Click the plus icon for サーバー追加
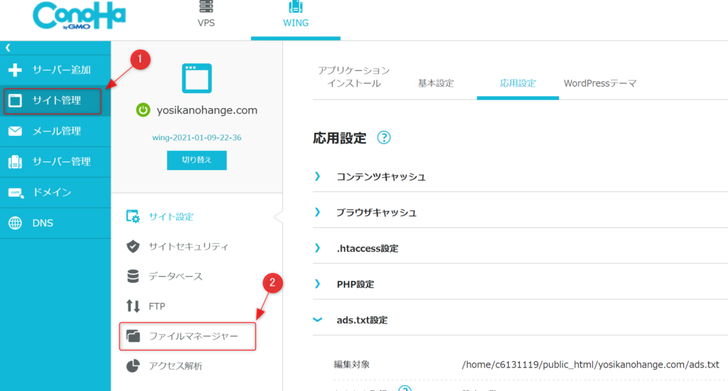Viewport: 728px width, 391px height. click(15, 70)
